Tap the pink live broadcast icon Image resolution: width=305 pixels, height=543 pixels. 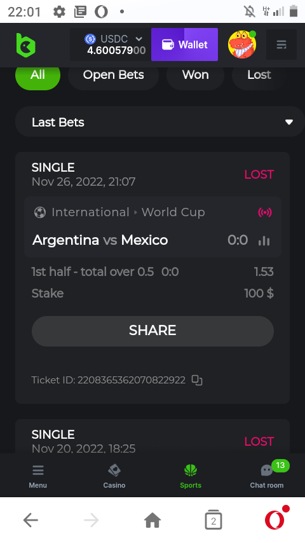265,212
